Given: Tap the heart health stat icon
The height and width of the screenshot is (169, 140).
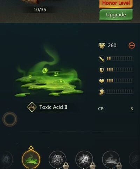Looking at the screenshot, I should 101,81.
